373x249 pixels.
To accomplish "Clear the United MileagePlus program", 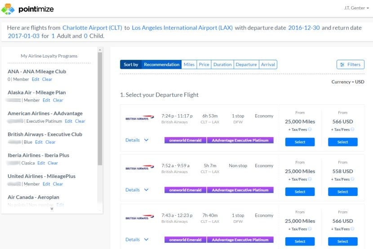I will 58,184.
